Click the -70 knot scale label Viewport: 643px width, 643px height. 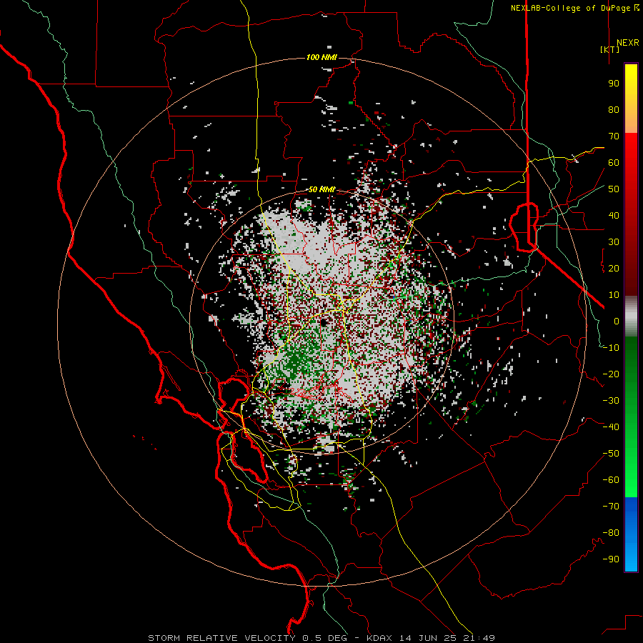coord(611,507)
